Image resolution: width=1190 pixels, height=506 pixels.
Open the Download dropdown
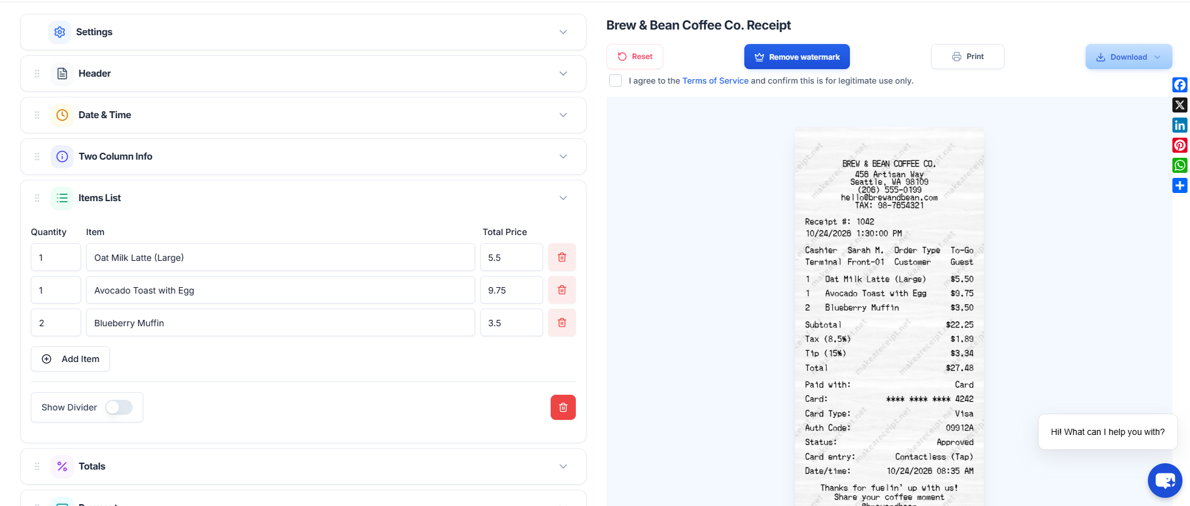click(1128, 57)
